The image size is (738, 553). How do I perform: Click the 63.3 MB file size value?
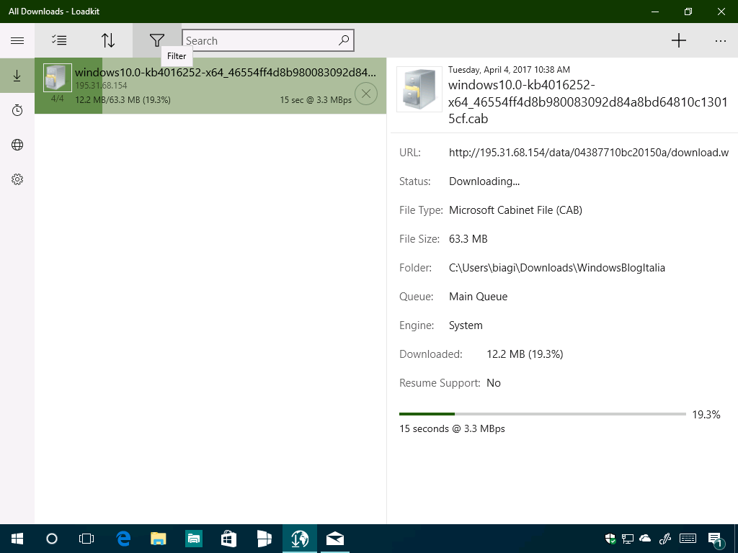pos(468,239)
